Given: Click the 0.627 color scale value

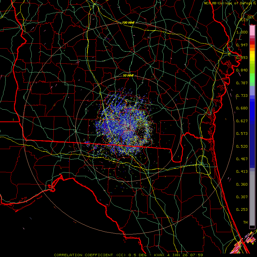Looking at the screenshot, I should tap(242, 121).
